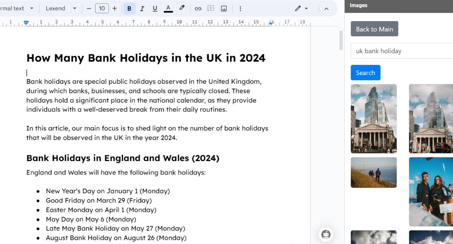Viewport: 453px width, 244px height.
Task: Click the Late May Bank Holiday bullet
Action: (116, 229)
